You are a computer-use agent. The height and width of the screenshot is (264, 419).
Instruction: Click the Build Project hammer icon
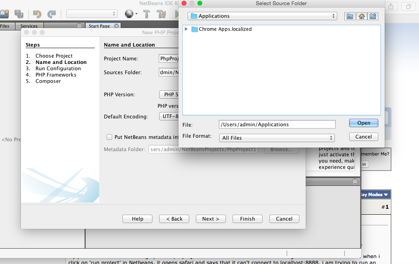(147, 14)
